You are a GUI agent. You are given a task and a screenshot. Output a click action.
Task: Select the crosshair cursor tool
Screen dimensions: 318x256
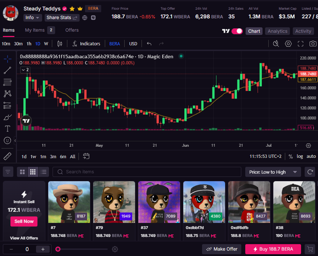(x=8, y=59)
